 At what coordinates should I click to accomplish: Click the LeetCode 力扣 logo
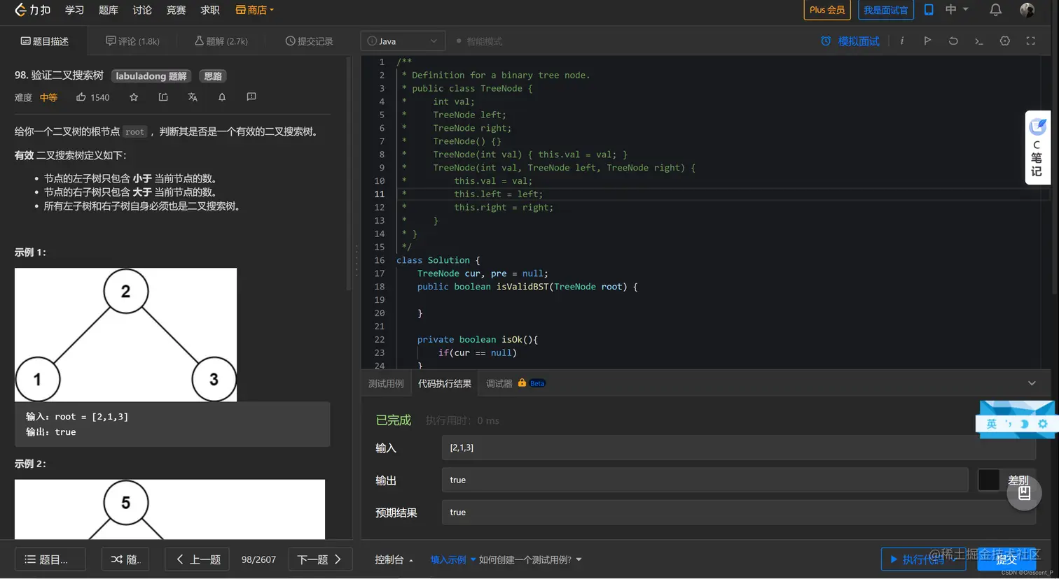pos(33,10)
